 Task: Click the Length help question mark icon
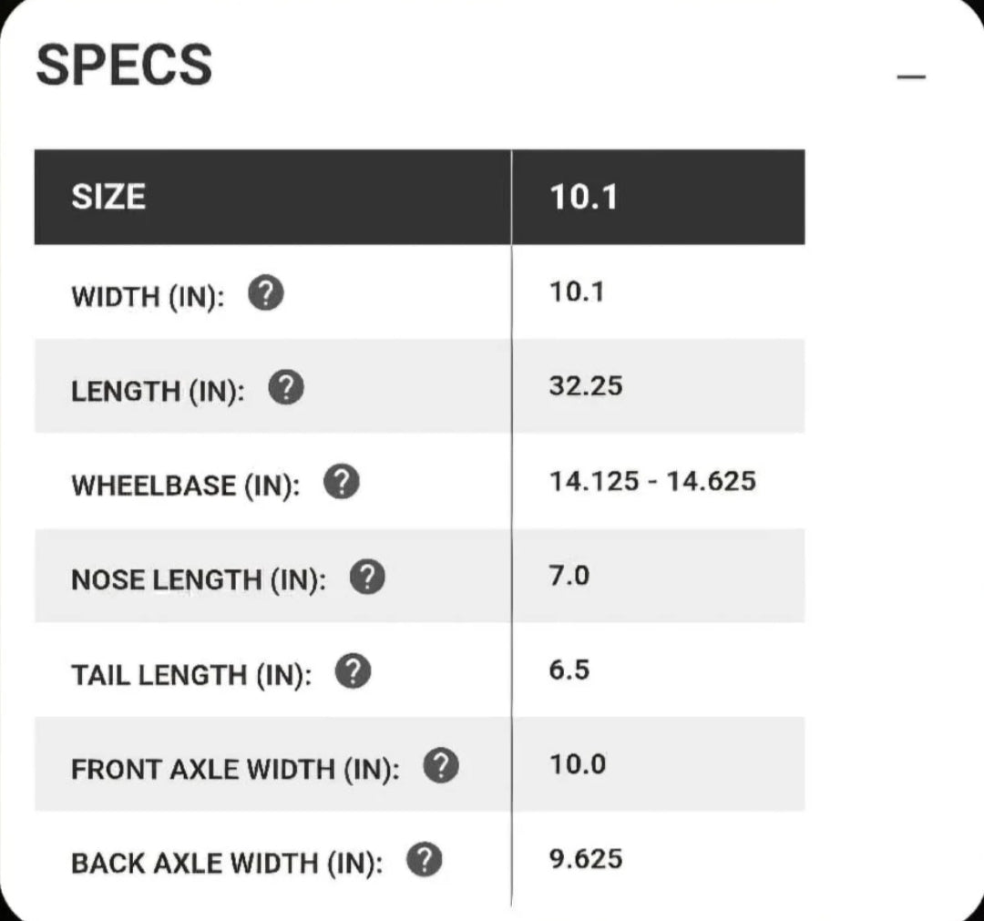click(x=286, y=388)
